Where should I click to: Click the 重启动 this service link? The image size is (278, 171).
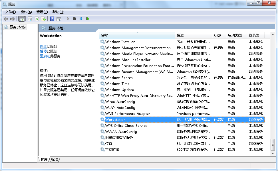click(45, 56)
